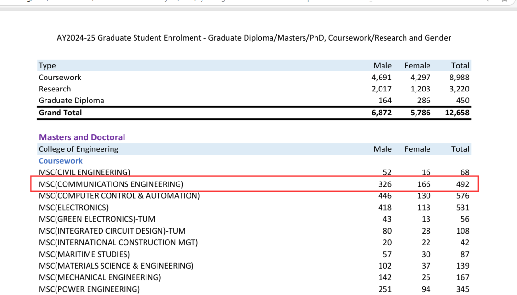Click Civil Engineering male value 52

pos(387,172)
